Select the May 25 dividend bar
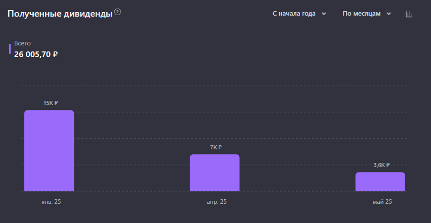431x223 pixels. [380, 182]
